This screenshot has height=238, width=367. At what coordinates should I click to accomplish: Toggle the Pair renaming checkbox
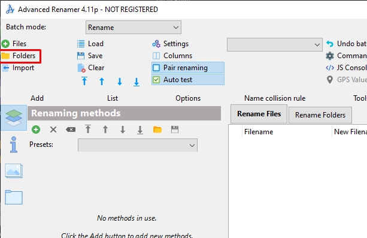tap(188, 68)
